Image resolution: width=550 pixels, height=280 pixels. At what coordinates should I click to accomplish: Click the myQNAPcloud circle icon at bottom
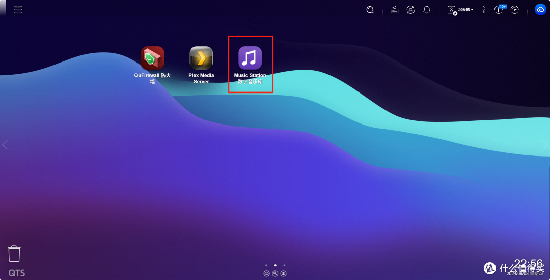(x=266, y=274)
